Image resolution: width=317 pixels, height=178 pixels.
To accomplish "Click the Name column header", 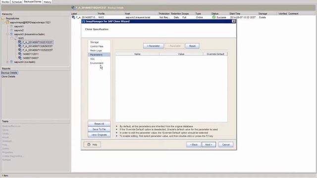I will (x=137, y=54).
